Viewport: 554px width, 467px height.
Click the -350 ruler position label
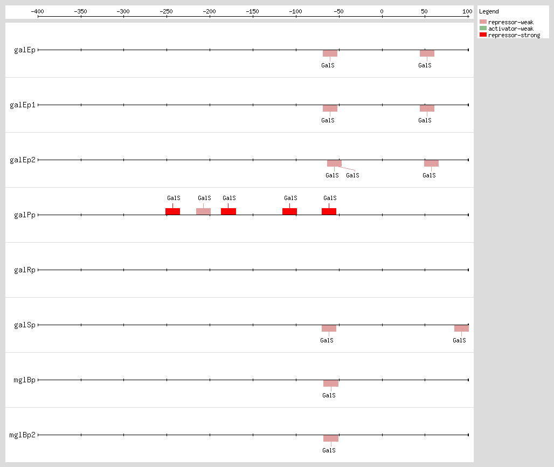click(x=80, y=11)
